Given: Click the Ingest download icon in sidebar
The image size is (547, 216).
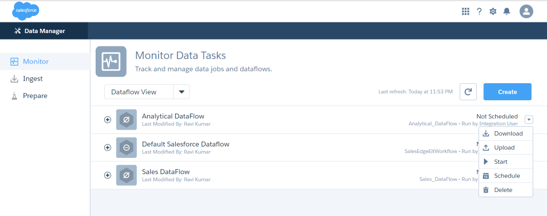Looking at the screenshot, I should click(14, 79).
